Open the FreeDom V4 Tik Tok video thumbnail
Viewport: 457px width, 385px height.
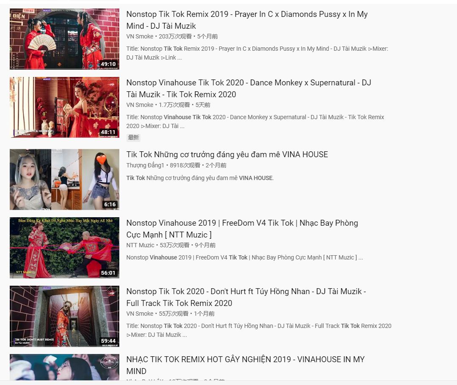click(64, 248)
